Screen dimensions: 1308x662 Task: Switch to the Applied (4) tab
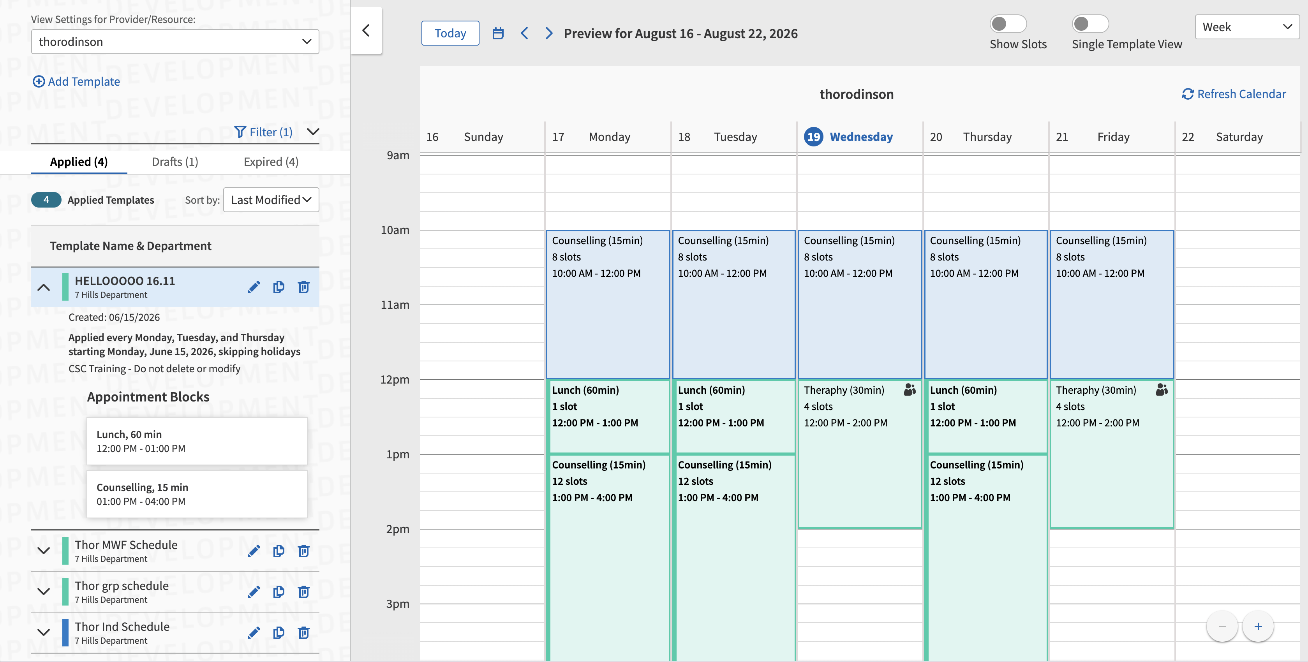pos(79,162)
